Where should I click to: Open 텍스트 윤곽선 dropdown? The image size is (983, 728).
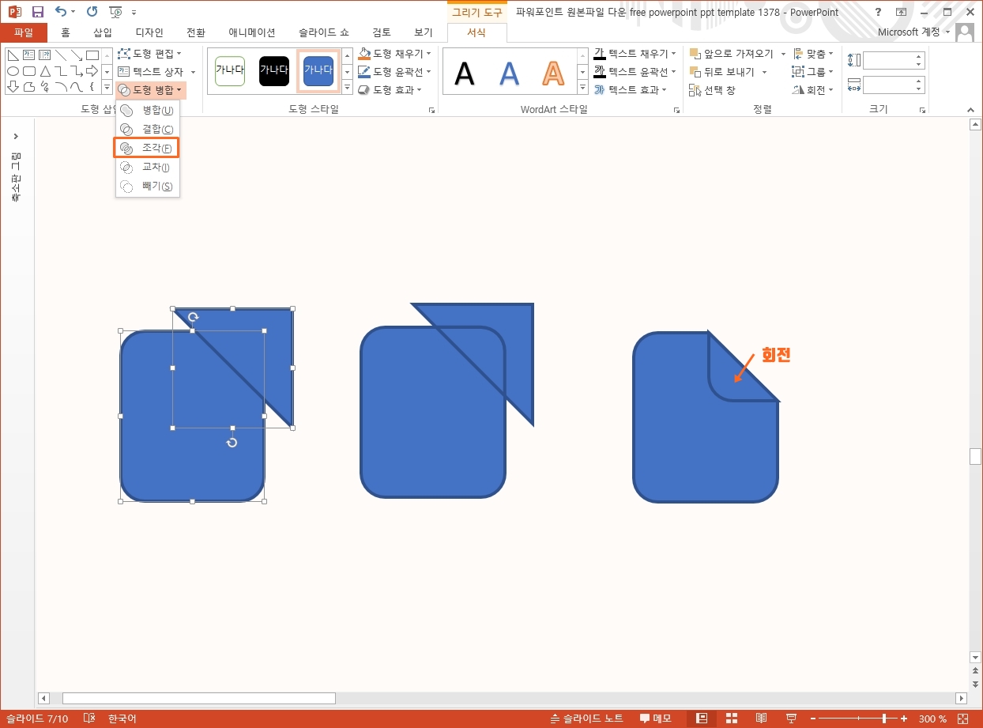635,72
